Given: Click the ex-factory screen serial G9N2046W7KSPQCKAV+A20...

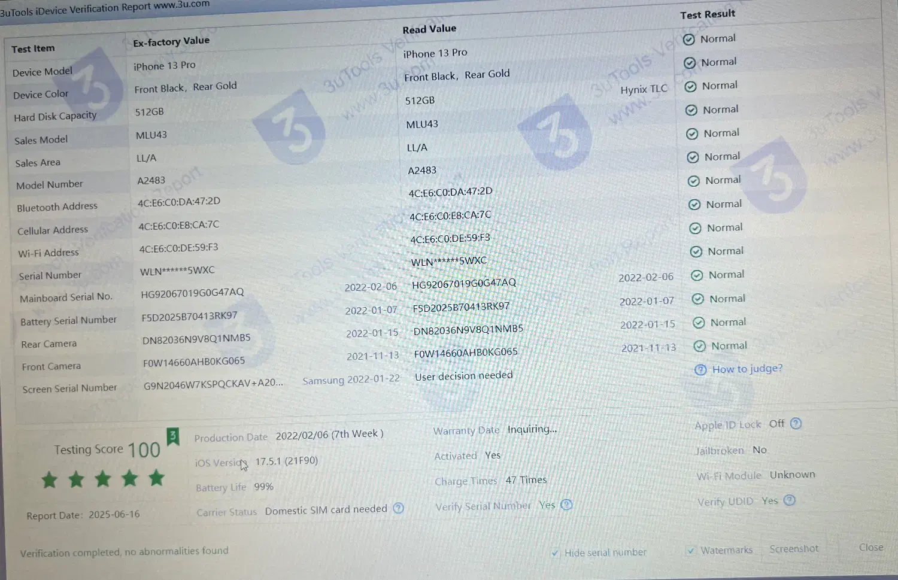Looking at the screenshot, I should [214, 384].
